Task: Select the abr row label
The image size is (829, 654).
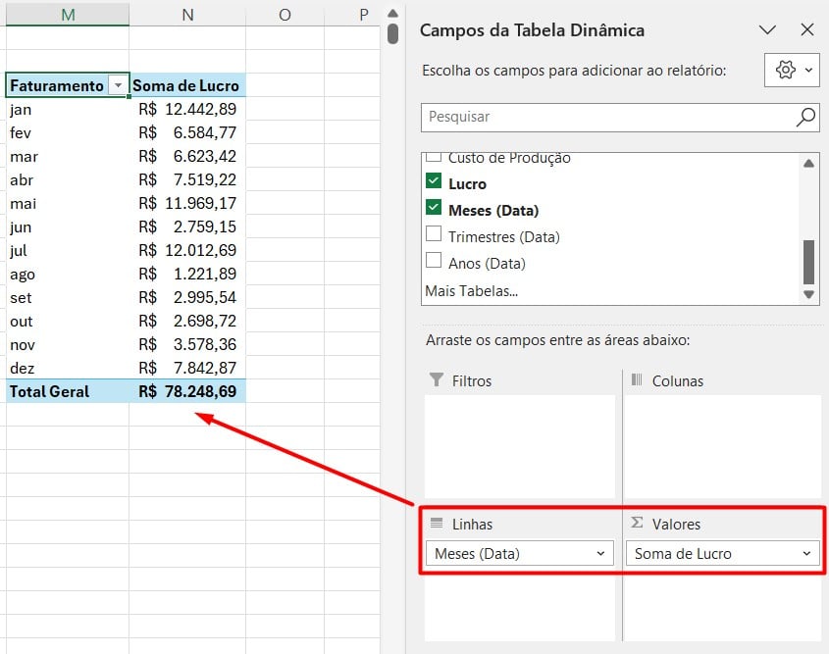Action: (x=68, y=179)
